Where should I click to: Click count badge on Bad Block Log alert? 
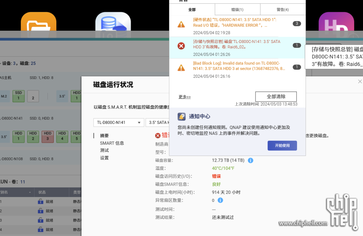[297, 67]
